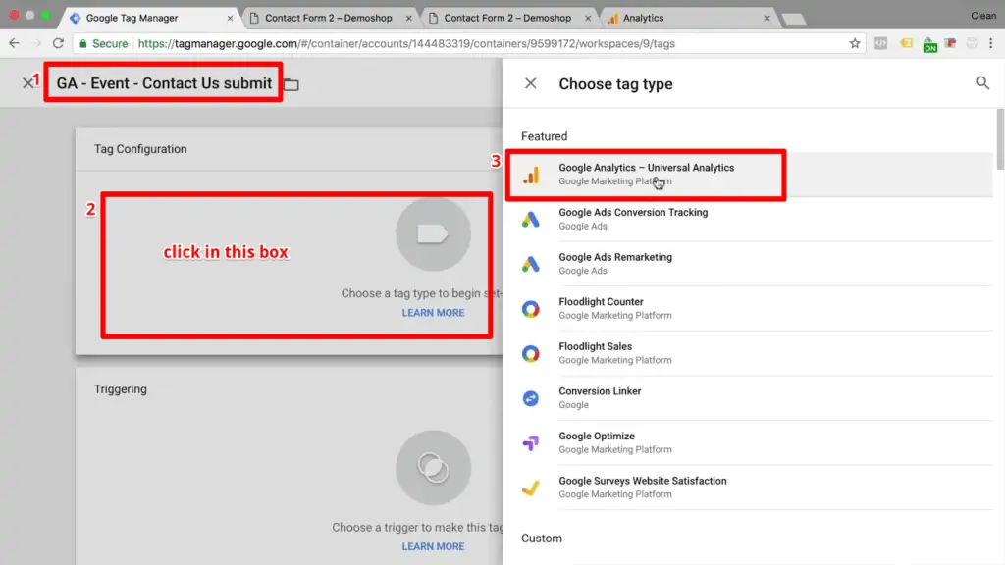Go back in browser history

(x=14, y=43)
